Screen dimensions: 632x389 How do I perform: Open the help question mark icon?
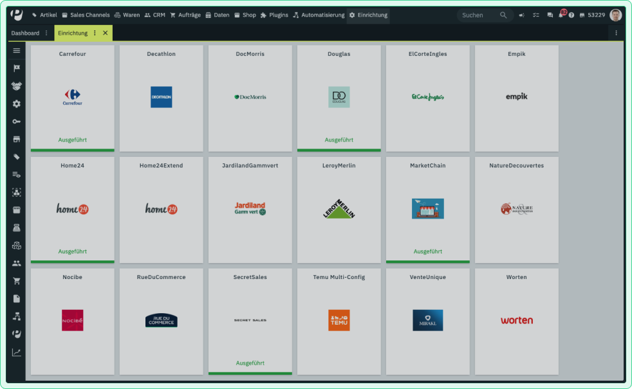point(571,15)
